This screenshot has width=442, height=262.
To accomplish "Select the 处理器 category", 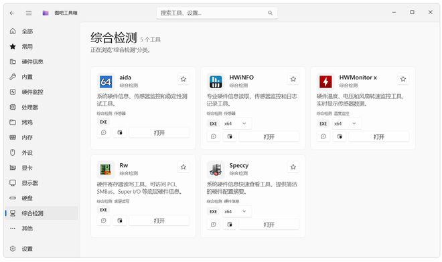I will [x=41, y=107].
